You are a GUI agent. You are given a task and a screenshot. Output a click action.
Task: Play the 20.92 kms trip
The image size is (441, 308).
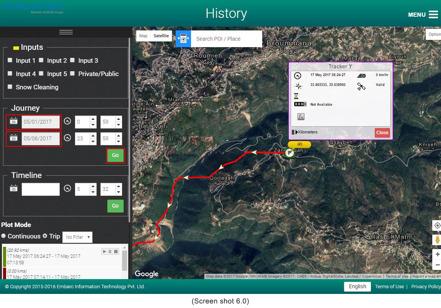pyautogui.click(x=105, y=251)
